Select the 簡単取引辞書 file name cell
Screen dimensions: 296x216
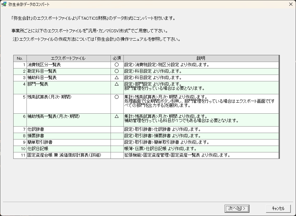[69, 142]
